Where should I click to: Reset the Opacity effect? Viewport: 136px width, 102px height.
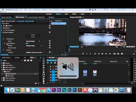(50, 28)
